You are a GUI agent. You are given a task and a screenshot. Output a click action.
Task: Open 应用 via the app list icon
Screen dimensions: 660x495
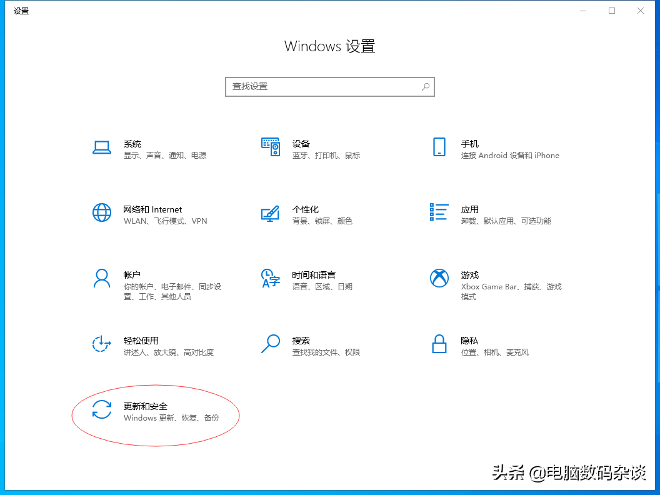439,213
